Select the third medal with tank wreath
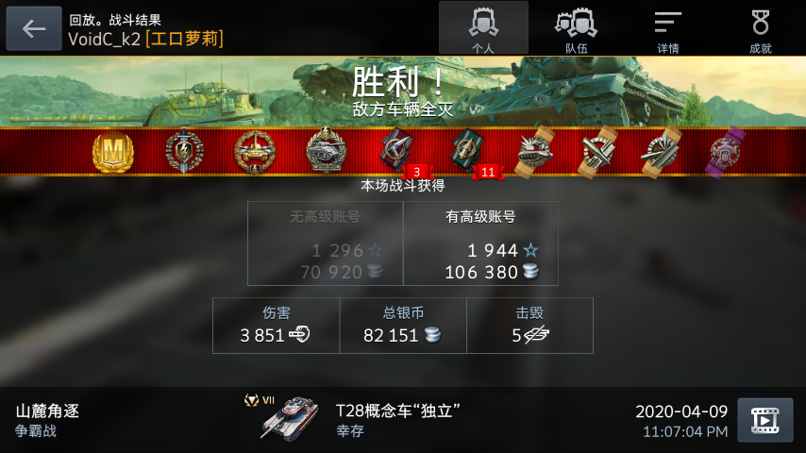 click(255, 152)
